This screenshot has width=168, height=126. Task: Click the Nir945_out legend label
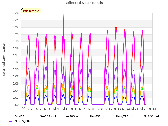pyautogui.click(x=22, y=121)
